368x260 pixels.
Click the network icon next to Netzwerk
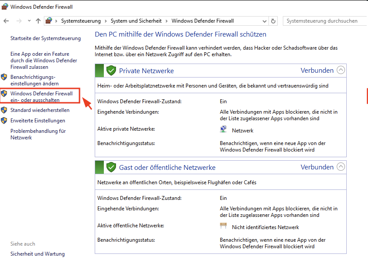point(223,129)
